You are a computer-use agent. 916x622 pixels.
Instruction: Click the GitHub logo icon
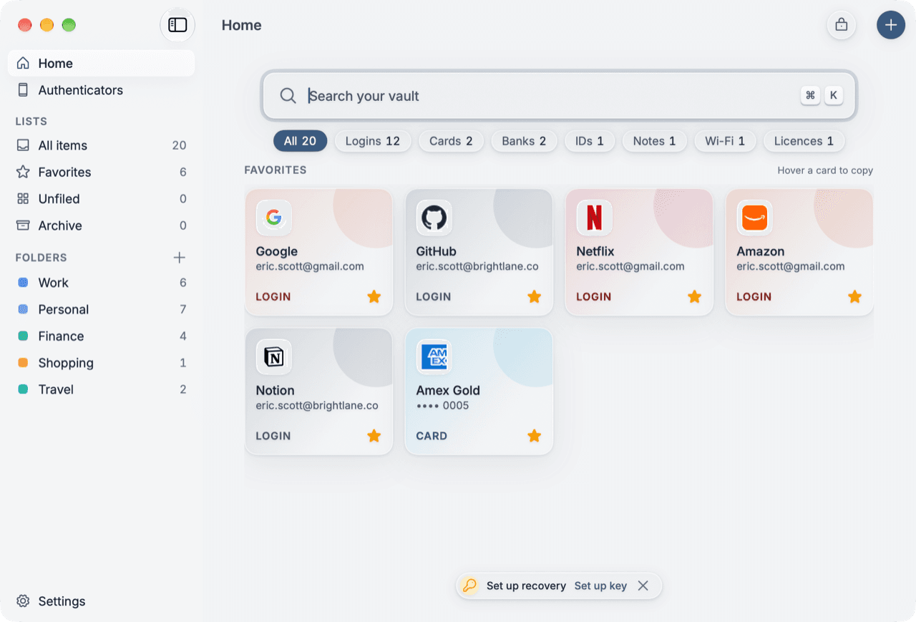(434, 218)
